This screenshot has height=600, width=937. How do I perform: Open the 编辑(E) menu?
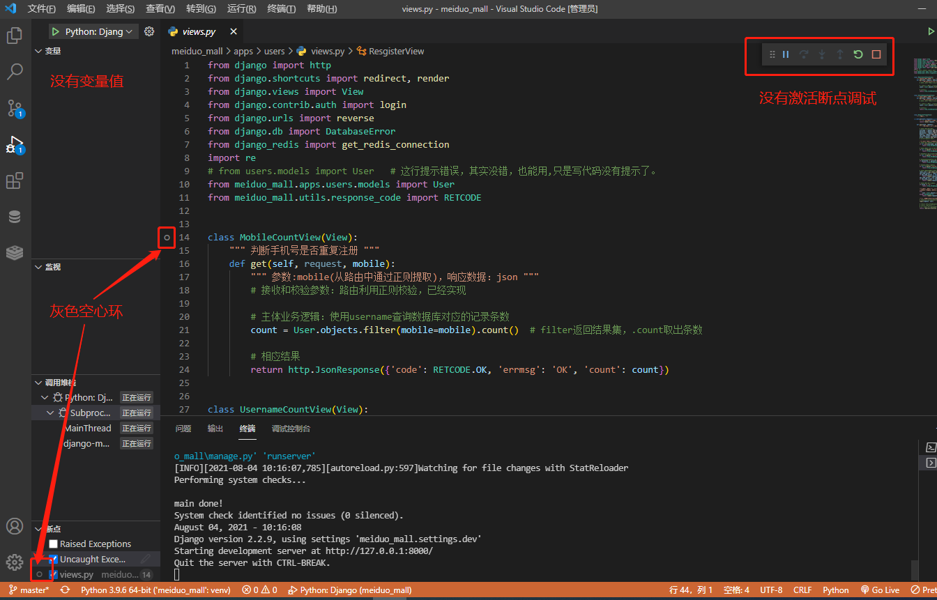81,9
